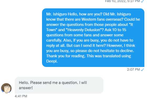
Task: Click "Mr. Ishiguro Hello" at message start
Action: tap(62, 14)
